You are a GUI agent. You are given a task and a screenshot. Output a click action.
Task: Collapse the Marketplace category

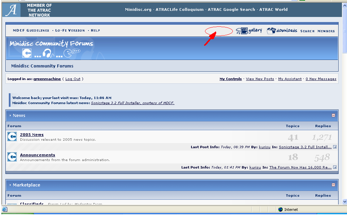pyautogui.click(x=333, y=185)
